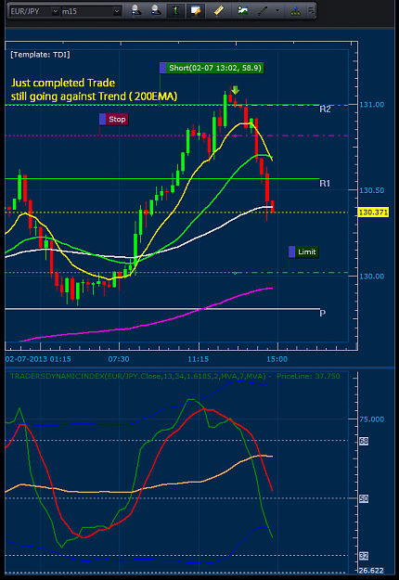The width and height of the screenshot is (399, 580).
Task: Click the second person-with-arrow toolbar icon
Action: click(156, 11)
